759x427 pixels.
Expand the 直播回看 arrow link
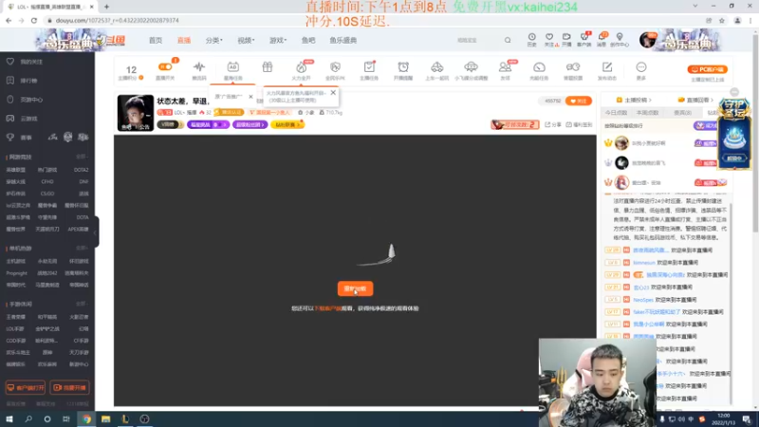tap(695, 100)
